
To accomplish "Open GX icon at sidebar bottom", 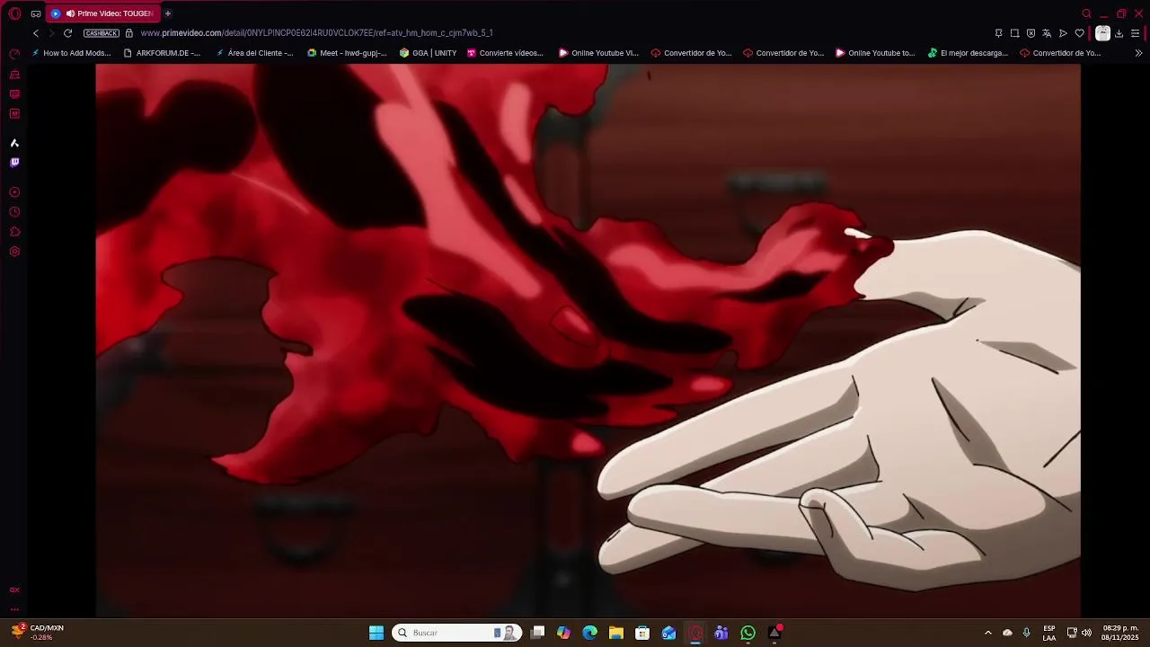I will 14,590.
